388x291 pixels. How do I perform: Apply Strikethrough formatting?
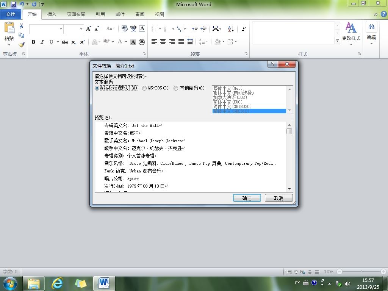pos(65,42)
